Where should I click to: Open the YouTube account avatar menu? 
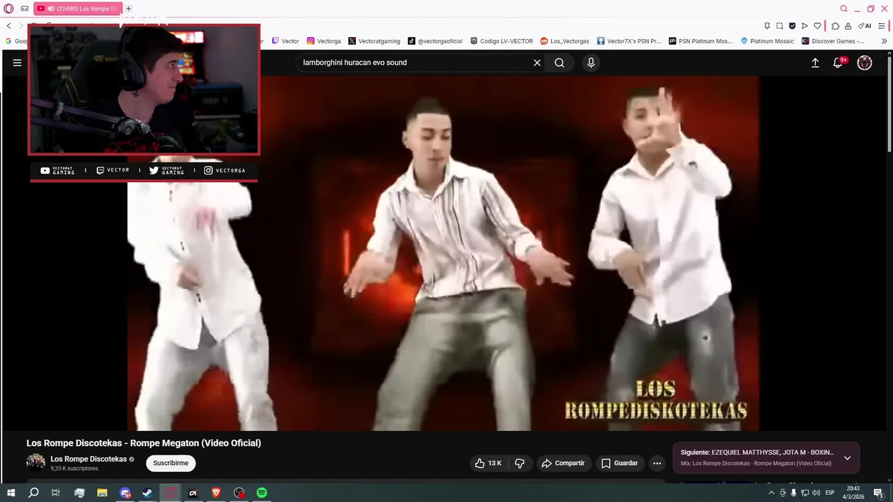864,63
